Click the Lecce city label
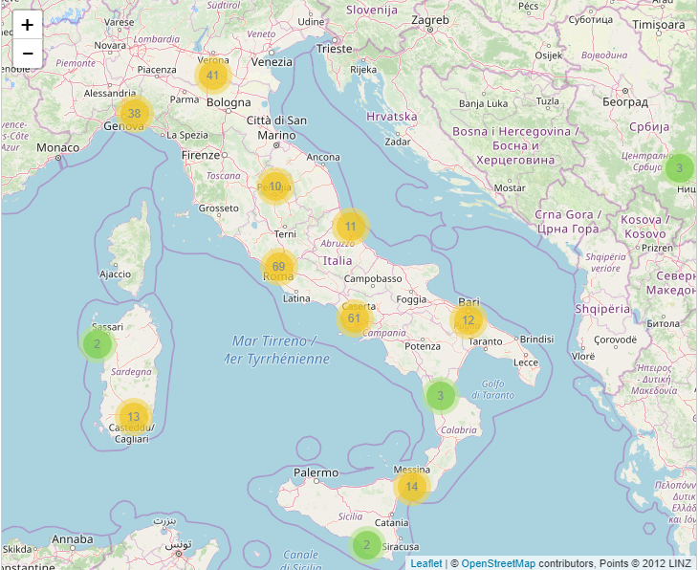This screenshot has width=698, height=570. click(526, 362)
